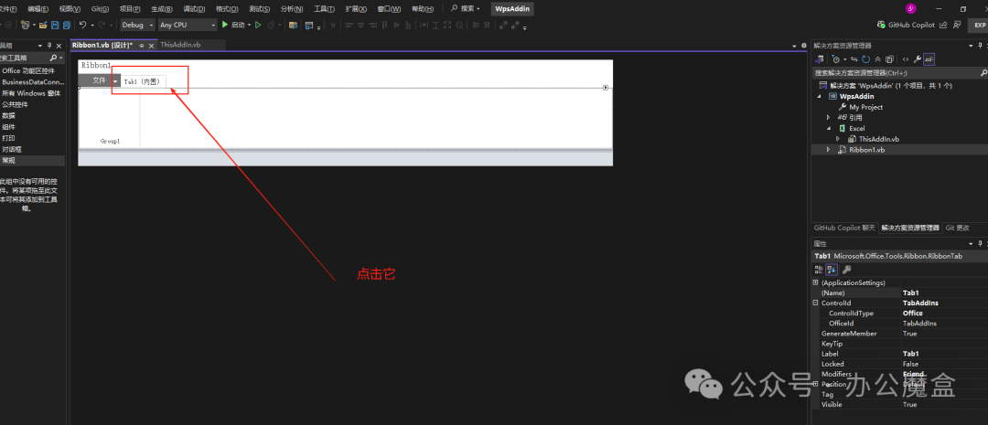Screen dimensions: 988x425
Task: Click the Solution Explorer view switch icon
Action: [x=820, y=59]
